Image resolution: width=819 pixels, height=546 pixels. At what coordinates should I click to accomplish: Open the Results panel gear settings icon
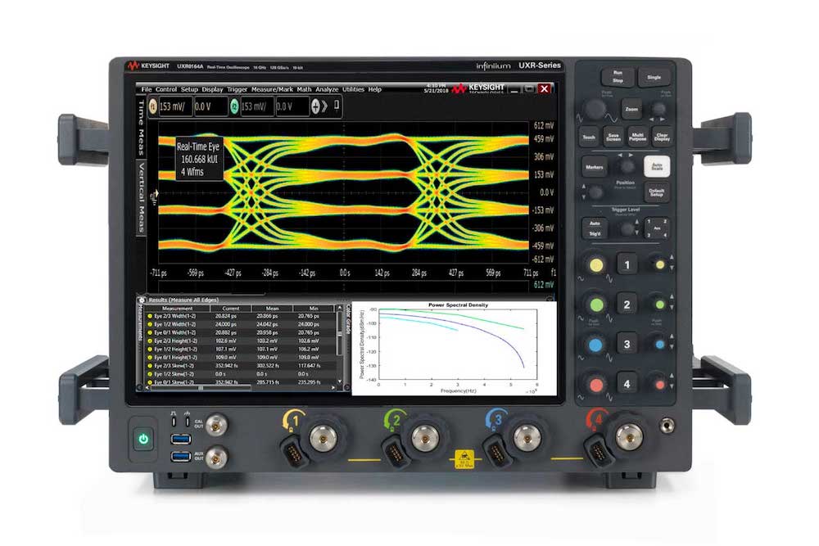pos(142,300)
